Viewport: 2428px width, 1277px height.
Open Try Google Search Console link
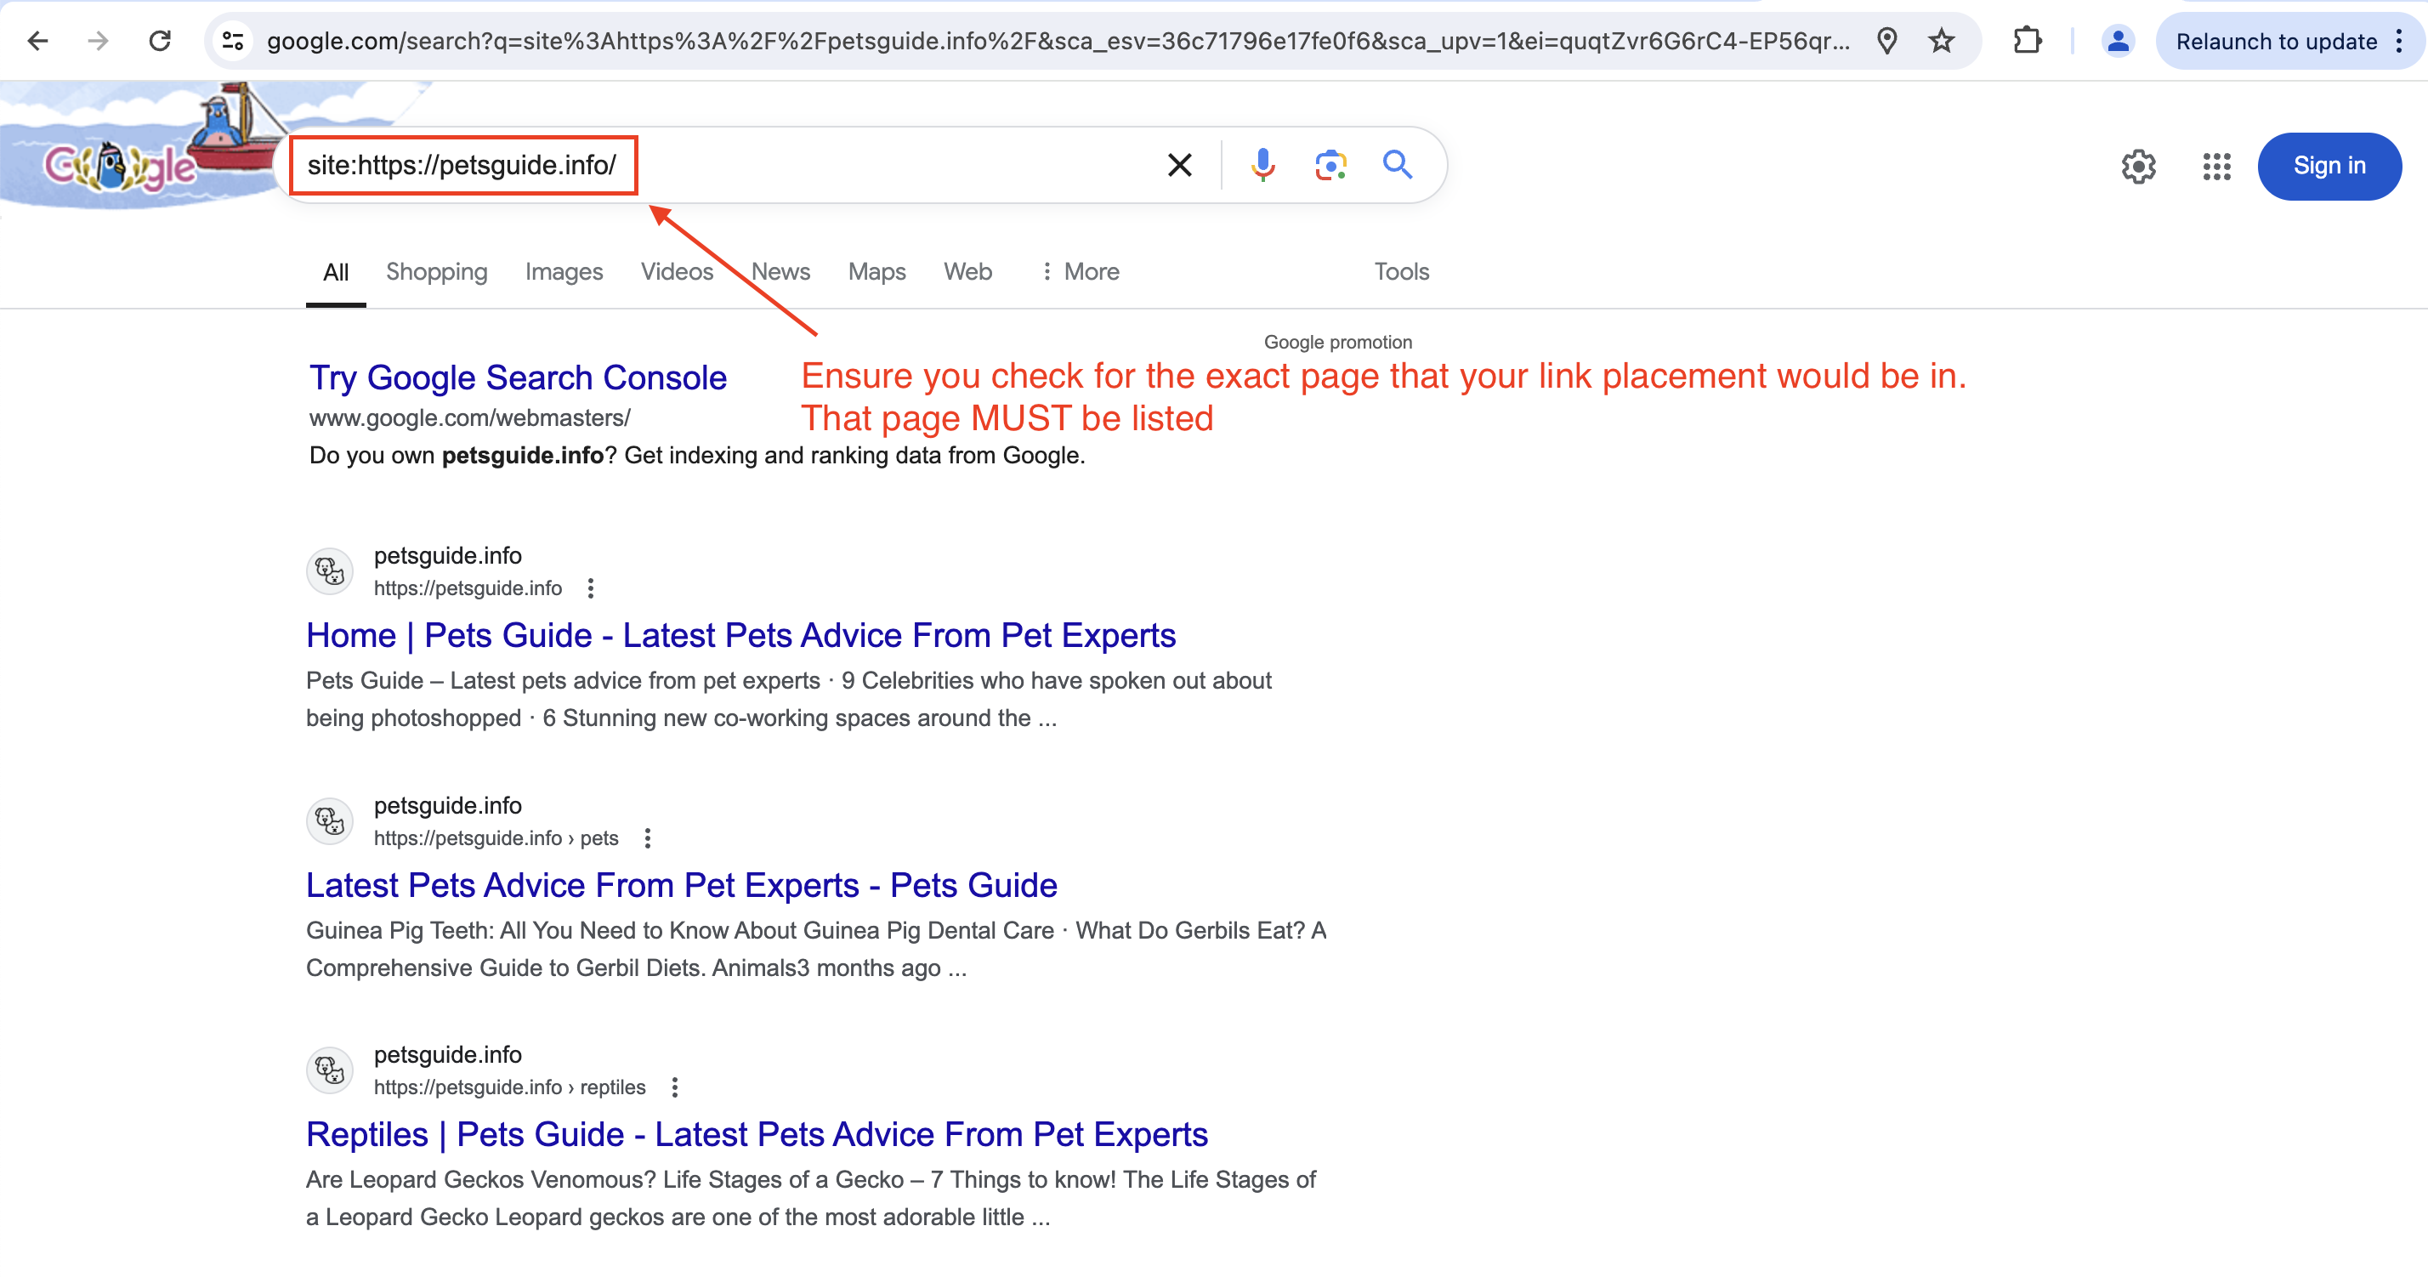point(519,378)
